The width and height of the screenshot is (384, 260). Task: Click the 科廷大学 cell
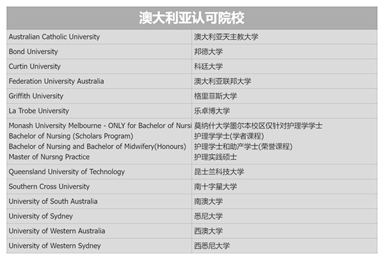(x=208, y=67)
